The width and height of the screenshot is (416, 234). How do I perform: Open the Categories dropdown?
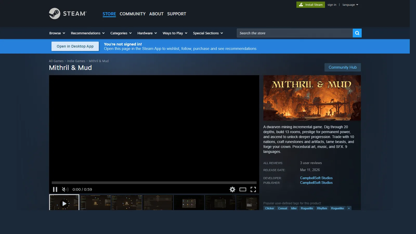click(121, 33)
